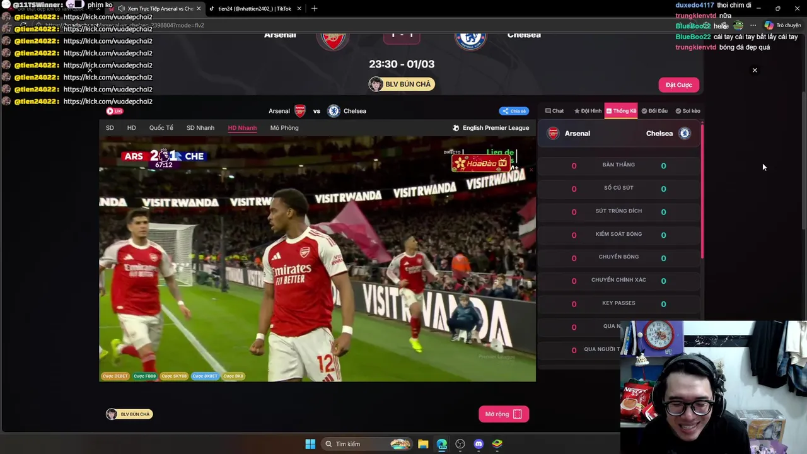Click the Chia sẻ share button
The height and width of the screenshot is (454, 807).
point(514,111)
